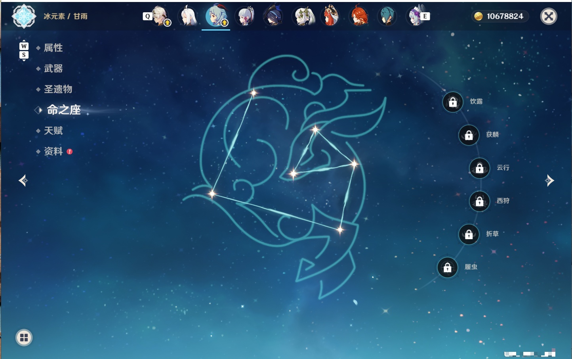Viewport: 572px width, 359px height.
Task: Select the purple-hat avatar beside the E key
Action: coord(415,16)
